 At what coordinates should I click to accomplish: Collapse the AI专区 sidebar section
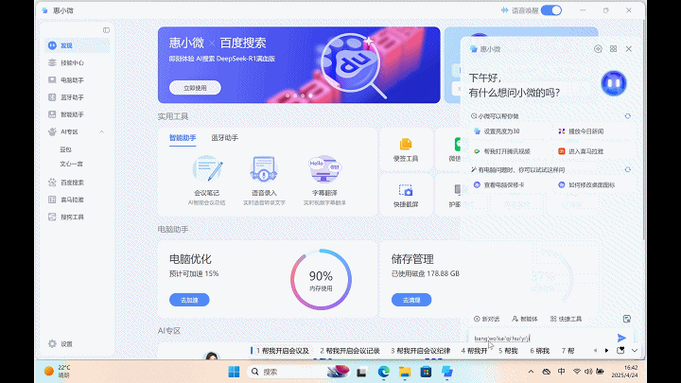[101, 131]
